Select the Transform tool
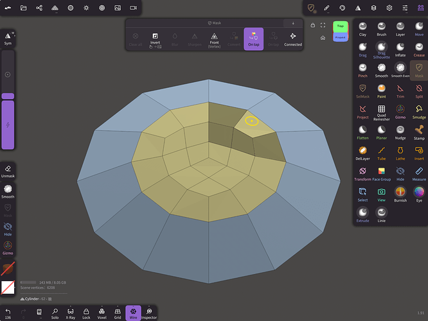 pos(362,174)
